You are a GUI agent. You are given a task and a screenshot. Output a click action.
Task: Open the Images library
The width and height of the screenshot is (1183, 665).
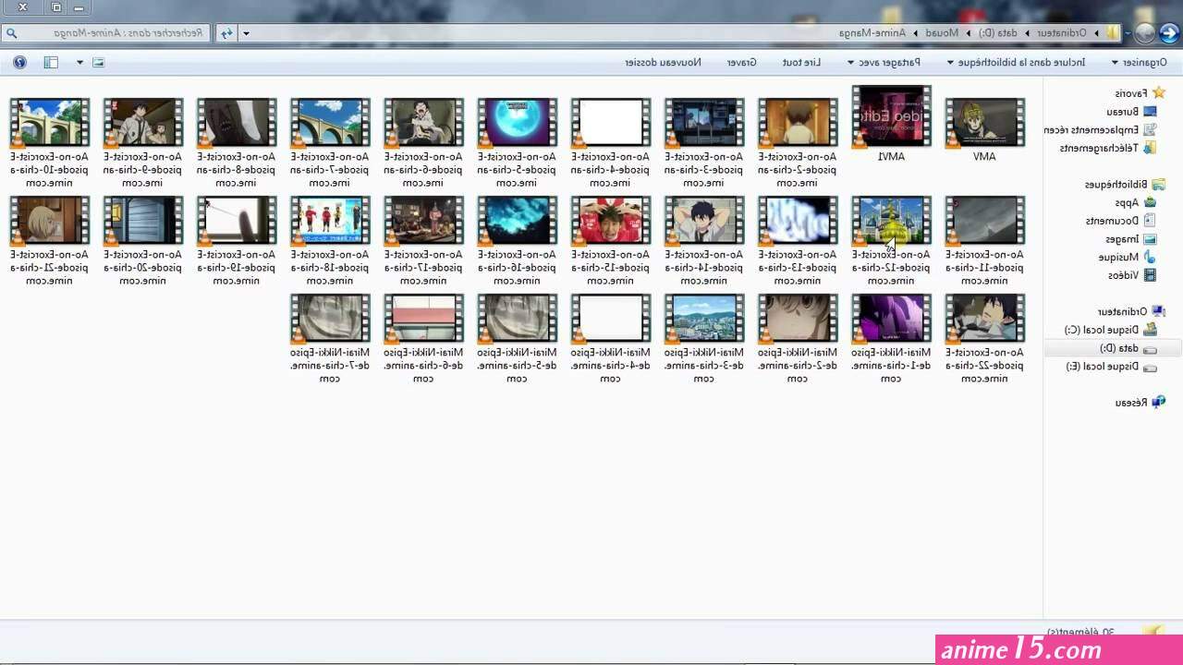1131,239
